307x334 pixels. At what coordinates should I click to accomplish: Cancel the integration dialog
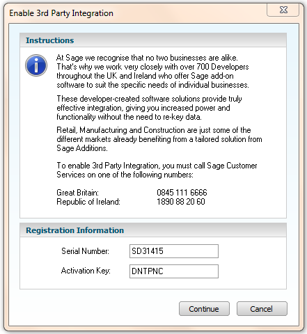262,309
